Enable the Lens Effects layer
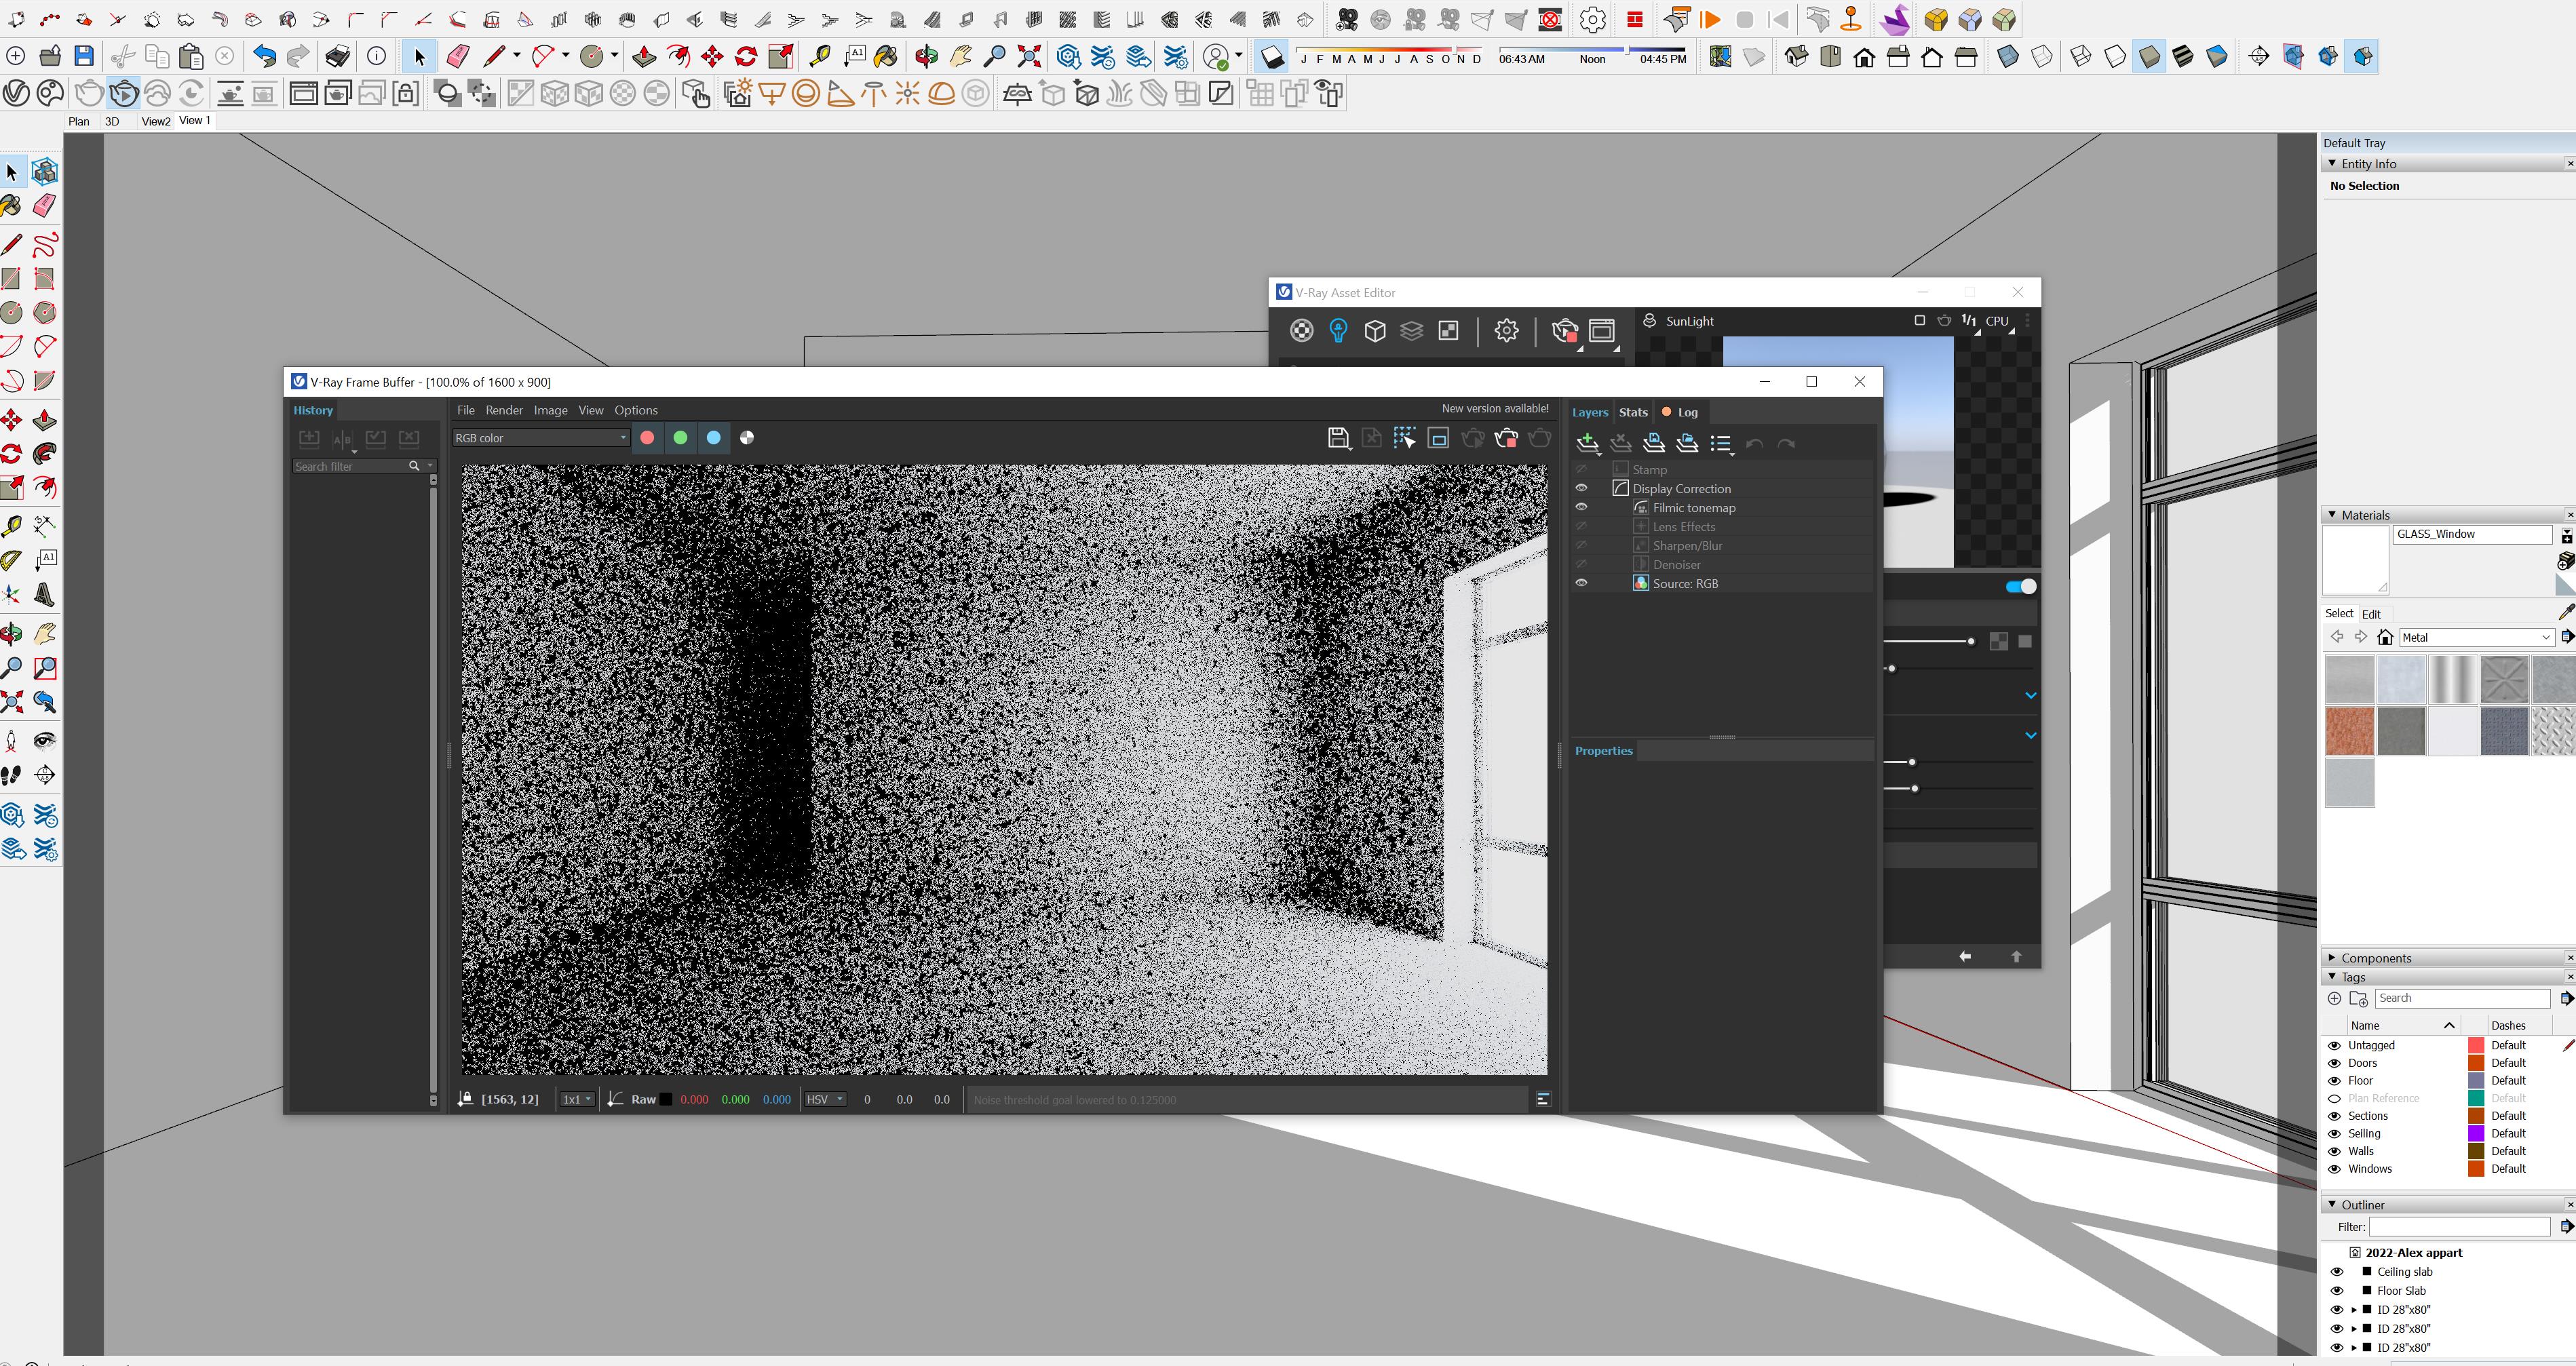The image size is (2576, 1366). click(1581, 526)
